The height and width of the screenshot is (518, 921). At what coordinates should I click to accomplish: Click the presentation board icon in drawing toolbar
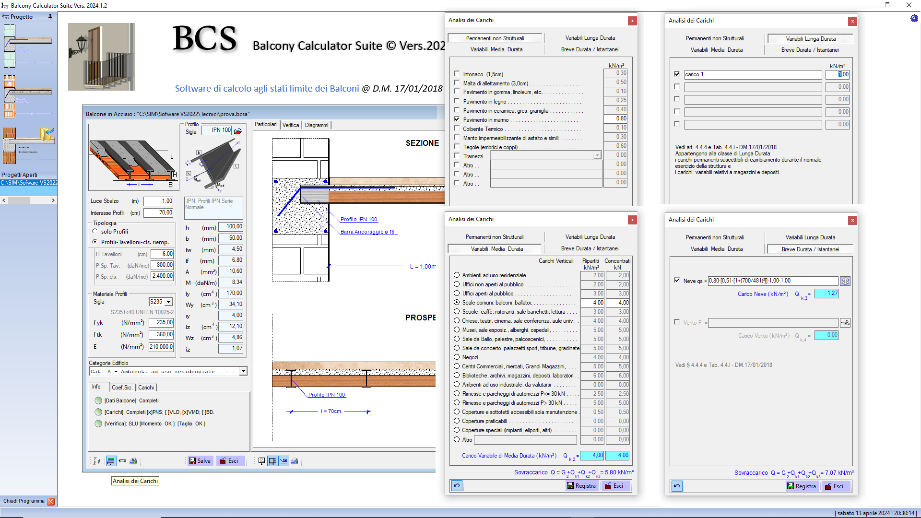click(261, 461)
